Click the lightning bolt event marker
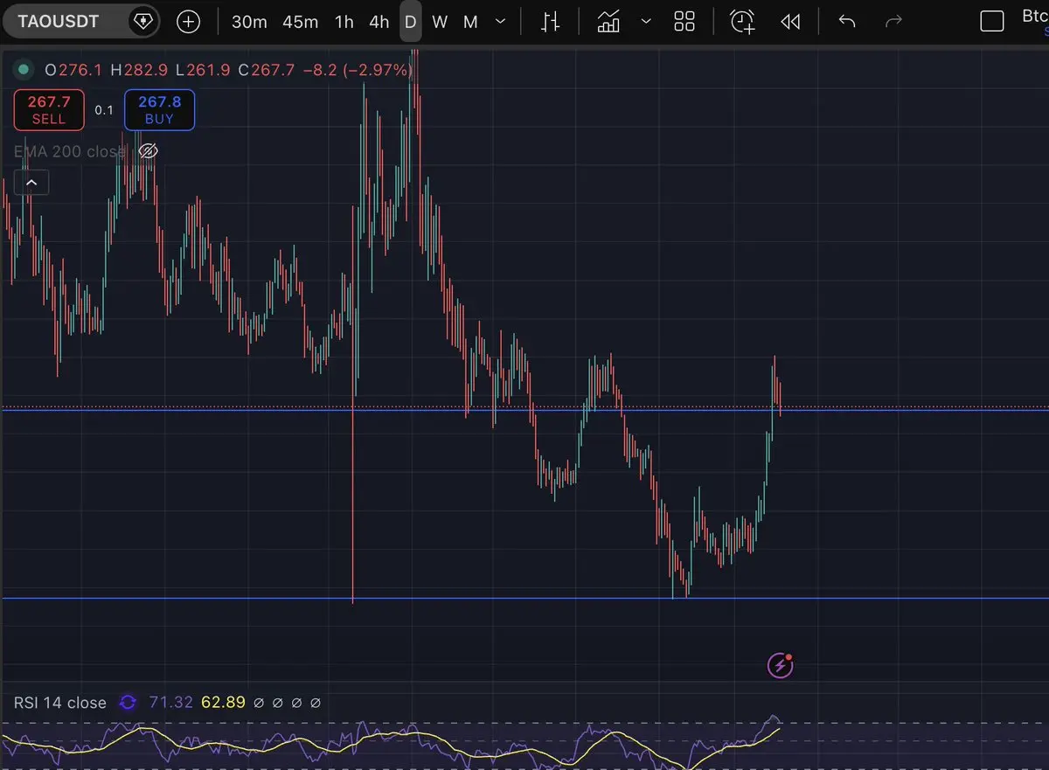This screenshot has width=1049, height=770. pos(781,666)
